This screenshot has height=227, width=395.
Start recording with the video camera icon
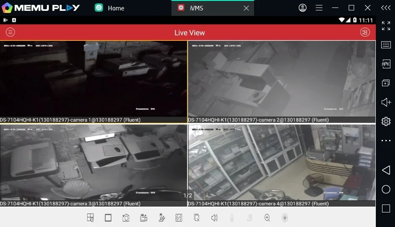pyautogui.click(x=143, y=218)
